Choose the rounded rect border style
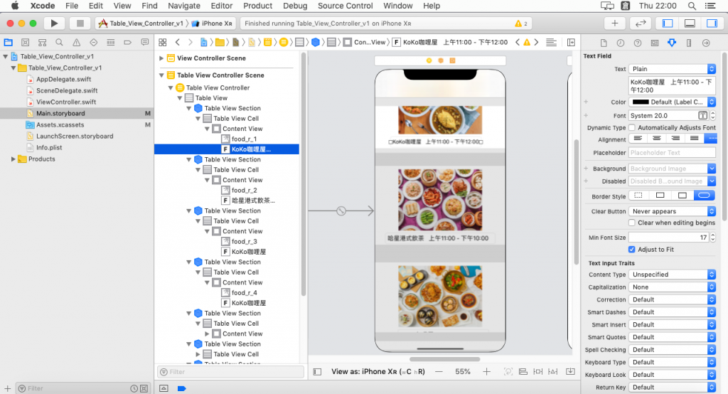This screenshot has height=394, width=728. 705,196
